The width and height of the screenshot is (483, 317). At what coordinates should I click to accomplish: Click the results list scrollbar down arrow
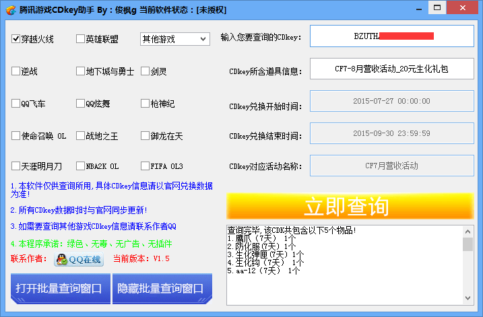tap(468, 296)
